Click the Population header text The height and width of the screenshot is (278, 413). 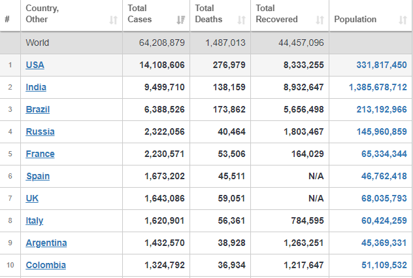point(355,19)
